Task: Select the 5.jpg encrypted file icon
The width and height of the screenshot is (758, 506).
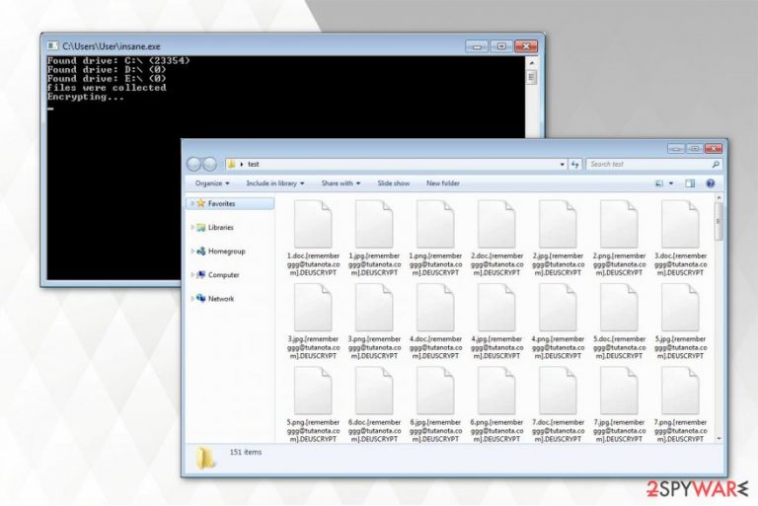Action: (680, 308)
